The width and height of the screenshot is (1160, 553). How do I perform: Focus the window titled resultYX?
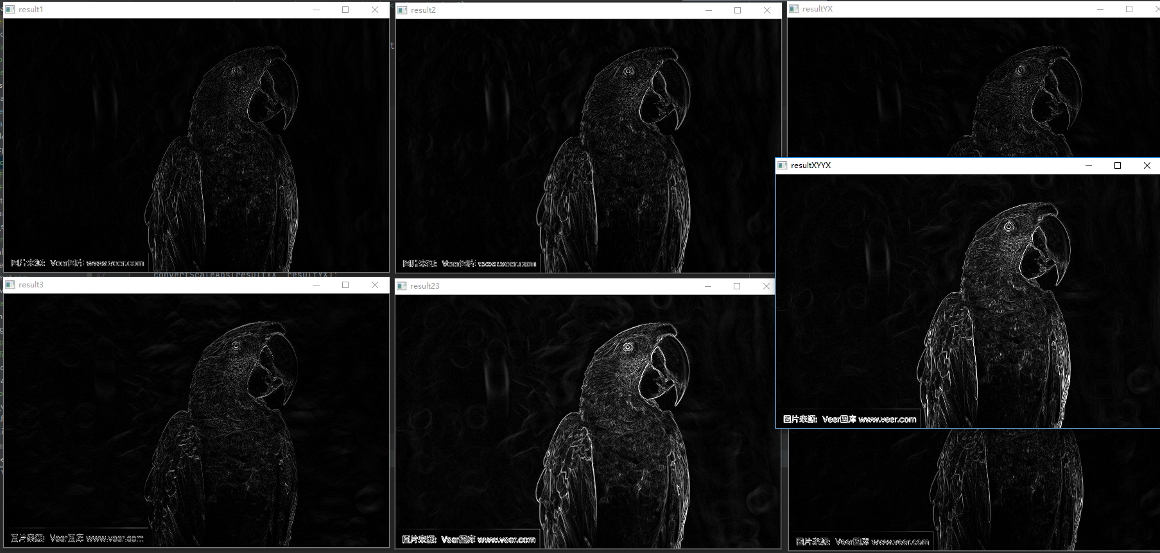point(817,9)
